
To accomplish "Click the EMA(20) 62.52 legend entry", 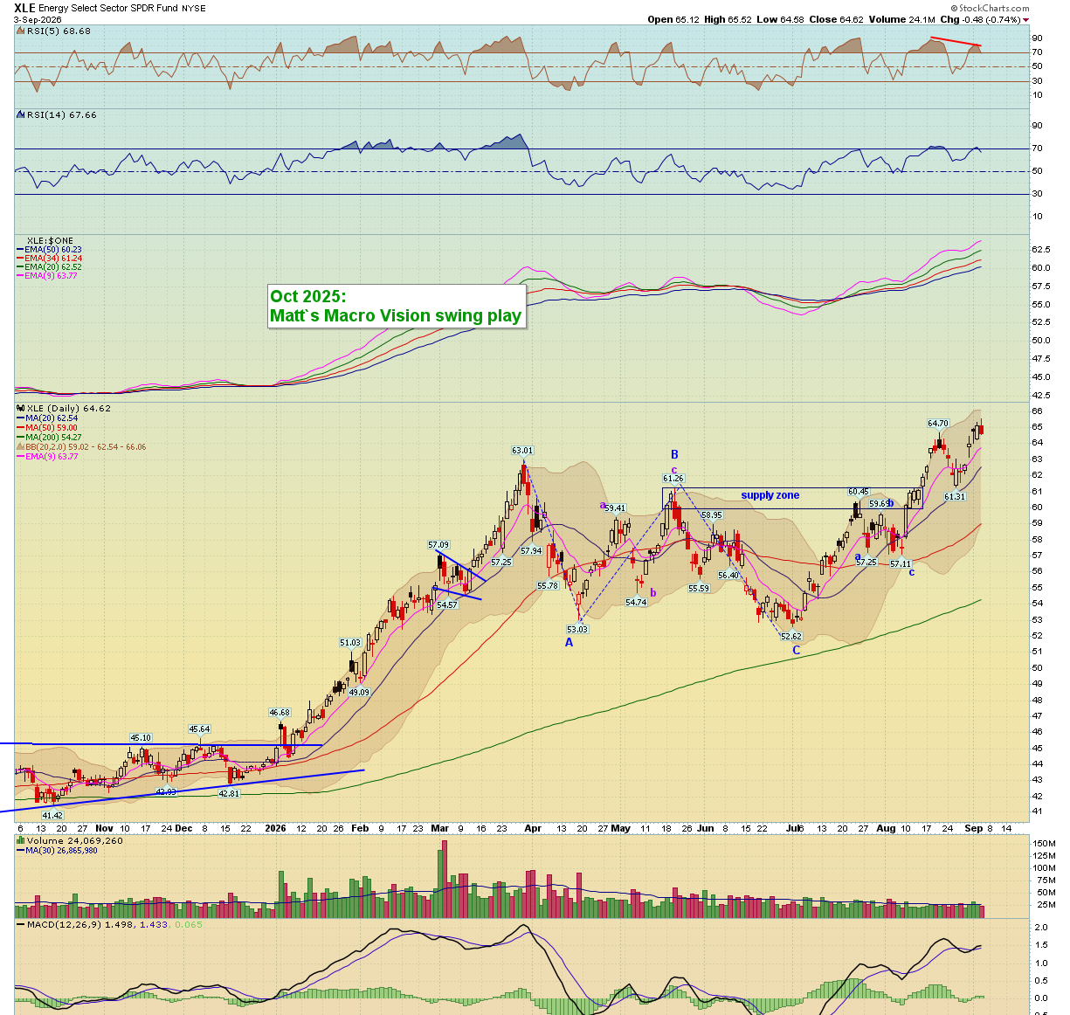I will click(x=50, y=267).
